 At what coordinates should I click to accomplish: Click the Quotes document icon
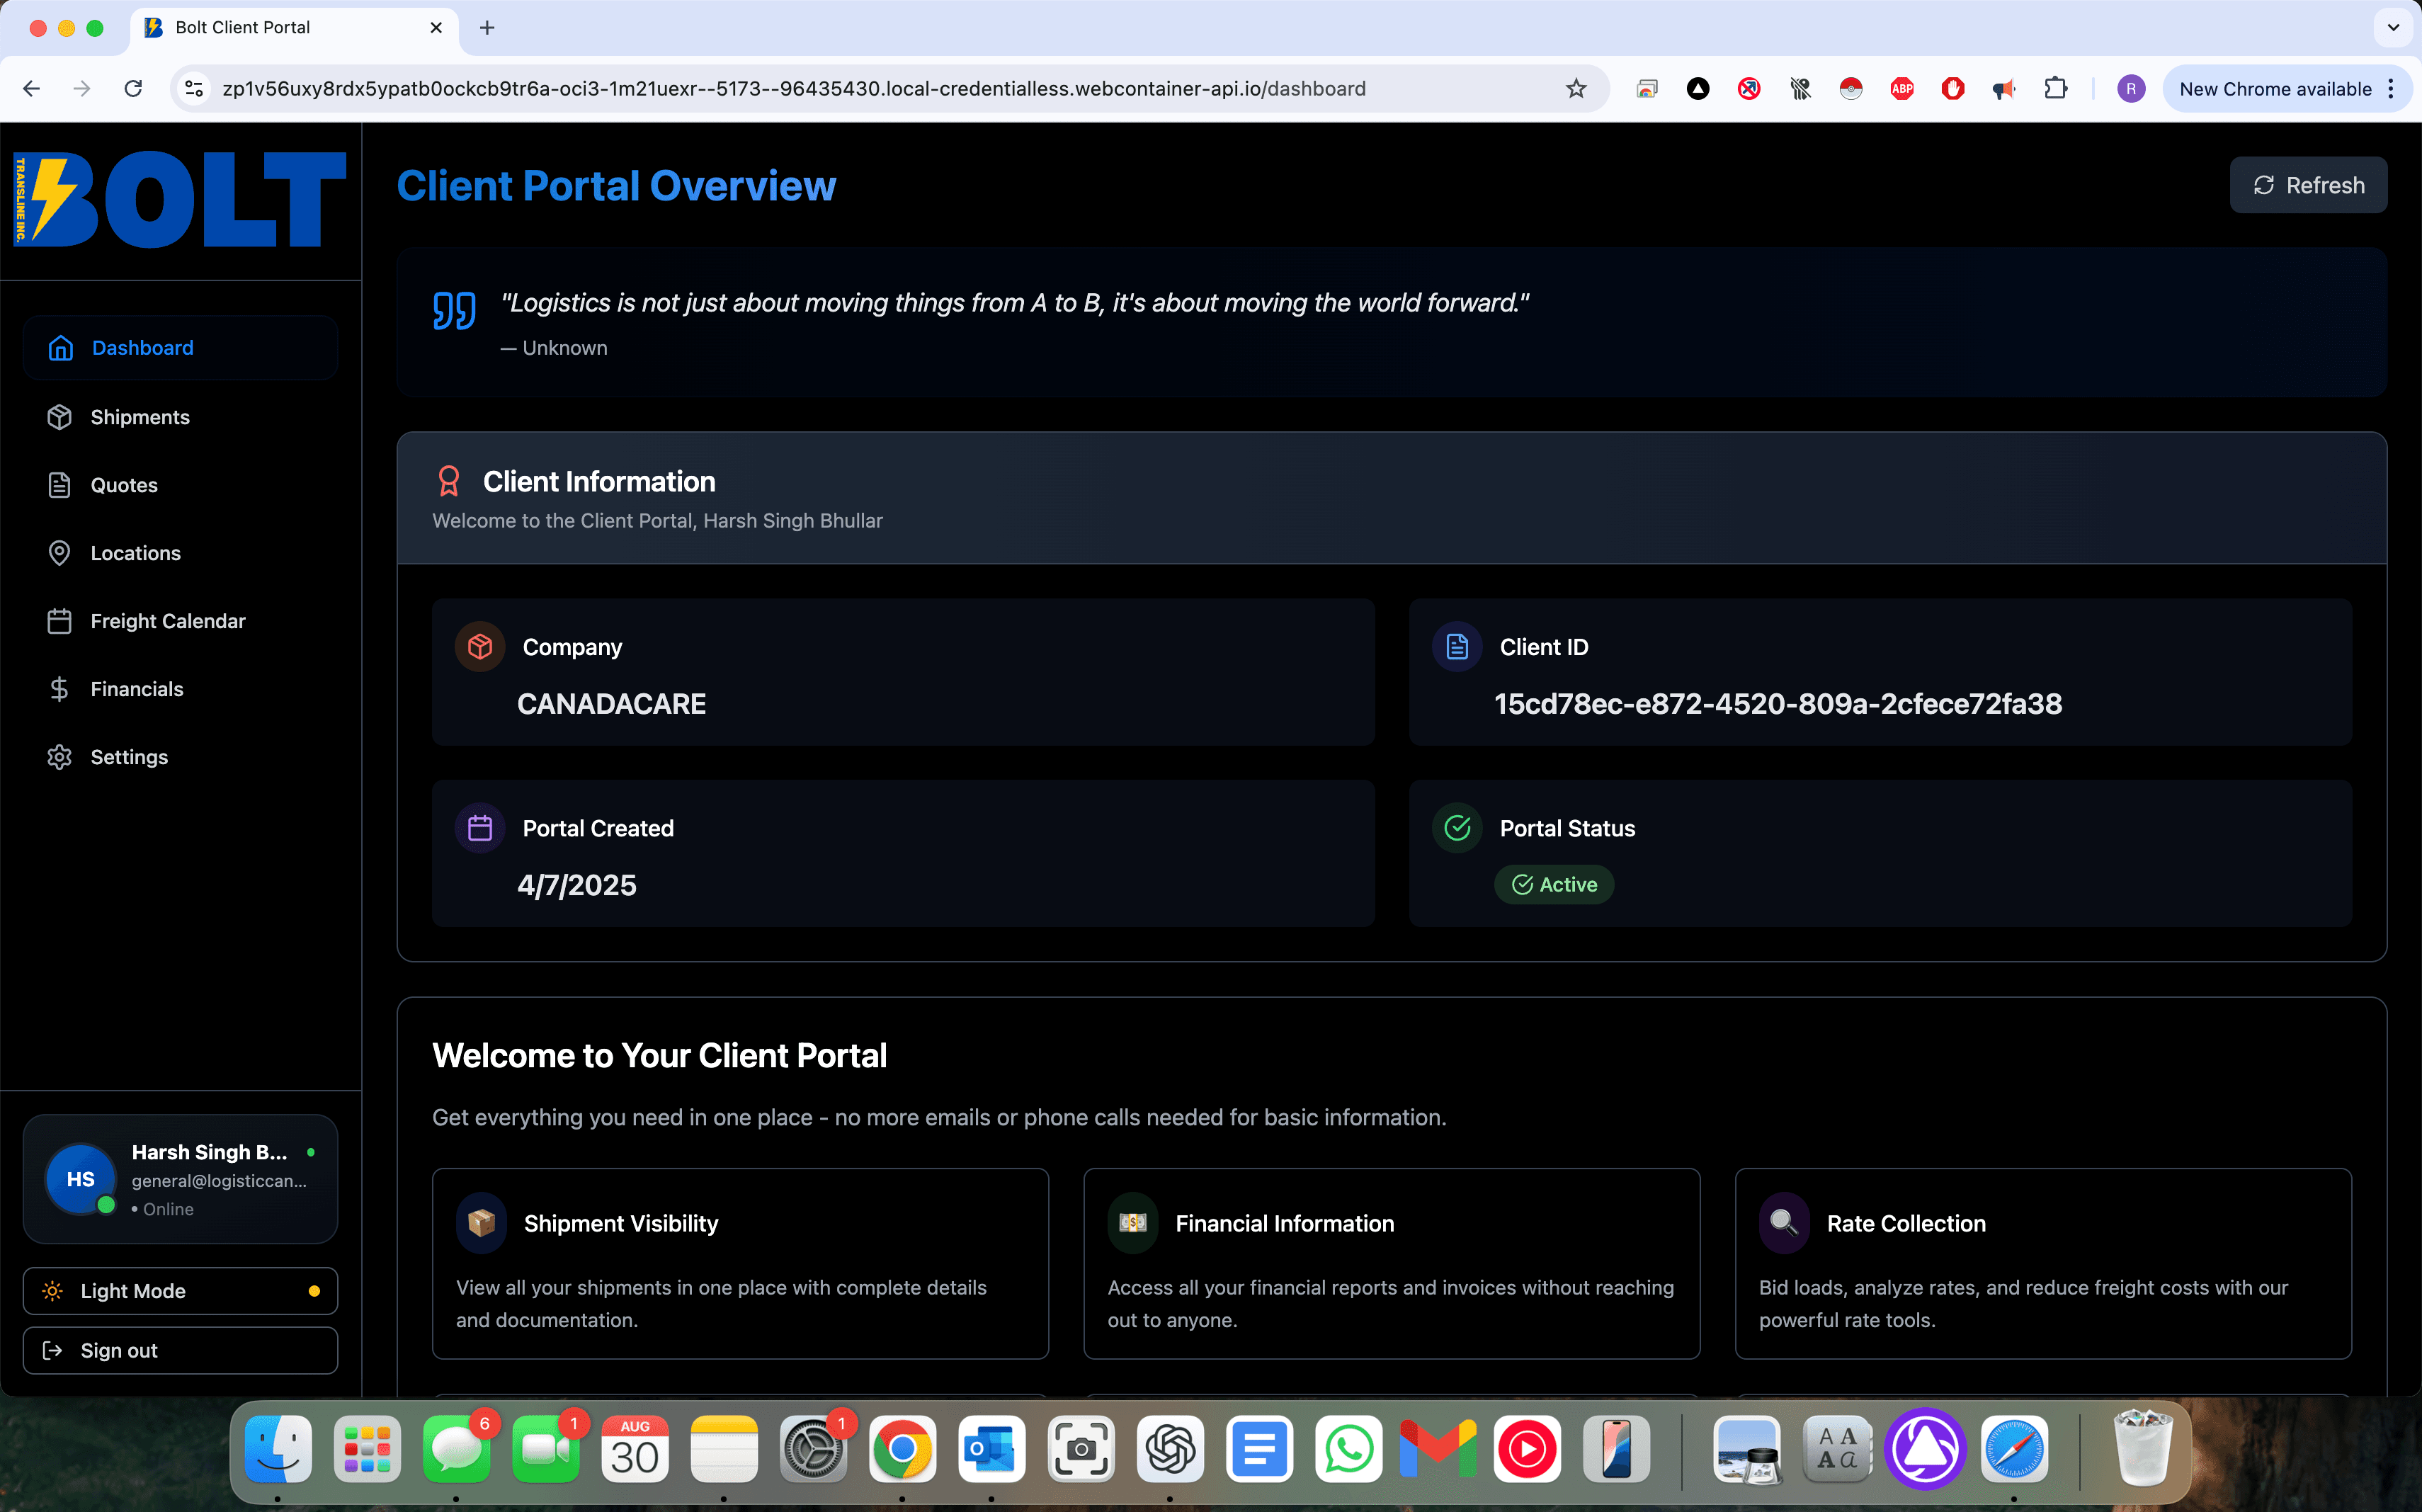(x=60, y=485)
